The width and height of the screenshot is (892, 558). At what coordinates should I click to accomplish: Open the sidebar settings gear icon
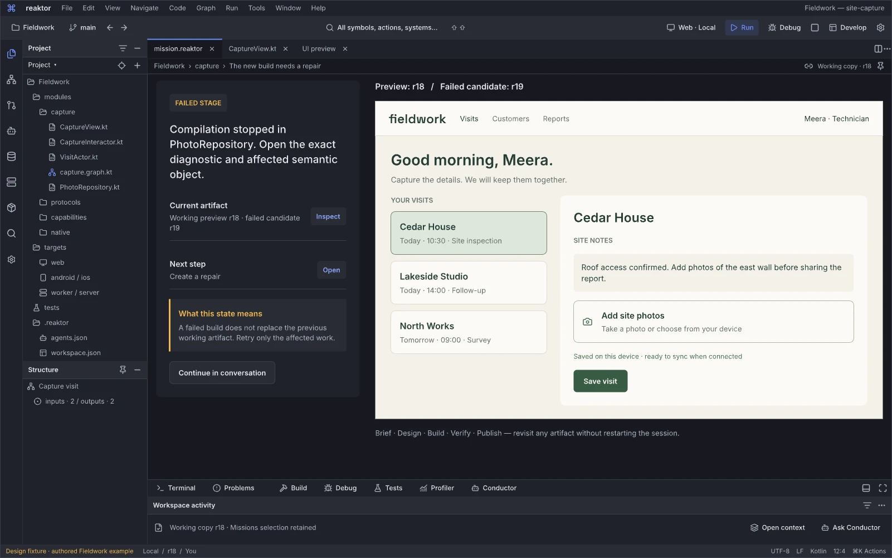(x=11, y=260)
